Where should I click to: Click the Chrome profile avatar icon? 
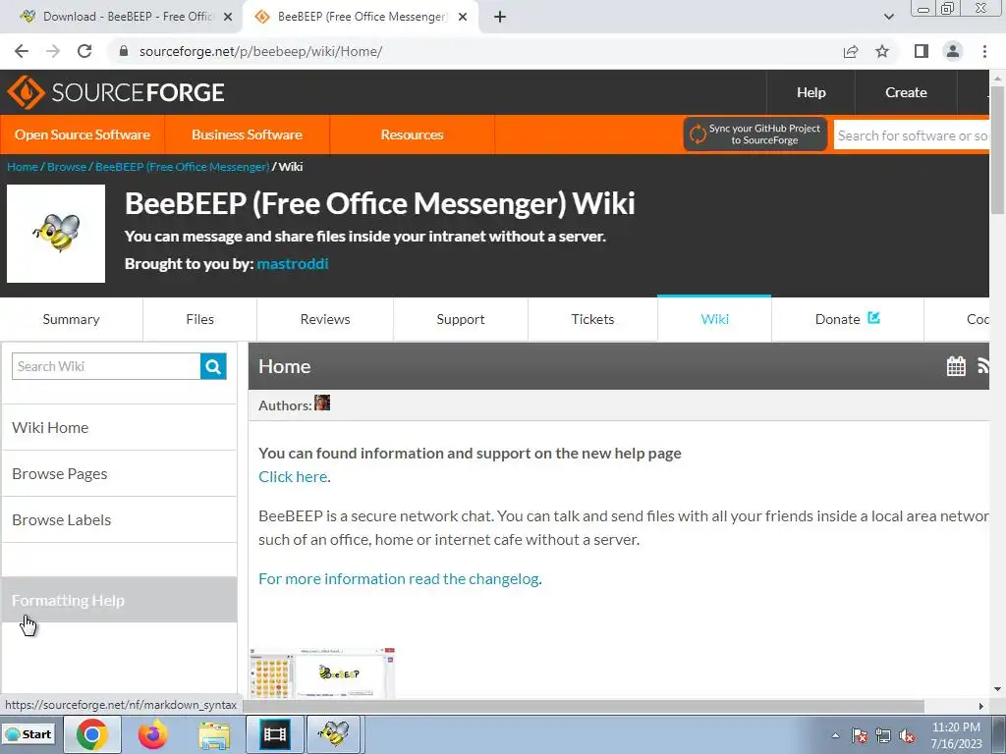[953, 51]
